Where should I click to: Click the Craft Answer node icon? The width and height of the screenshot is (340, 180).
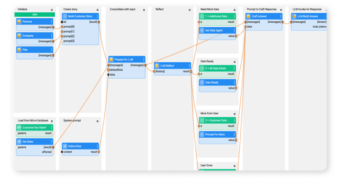click(x=248, y=16)
